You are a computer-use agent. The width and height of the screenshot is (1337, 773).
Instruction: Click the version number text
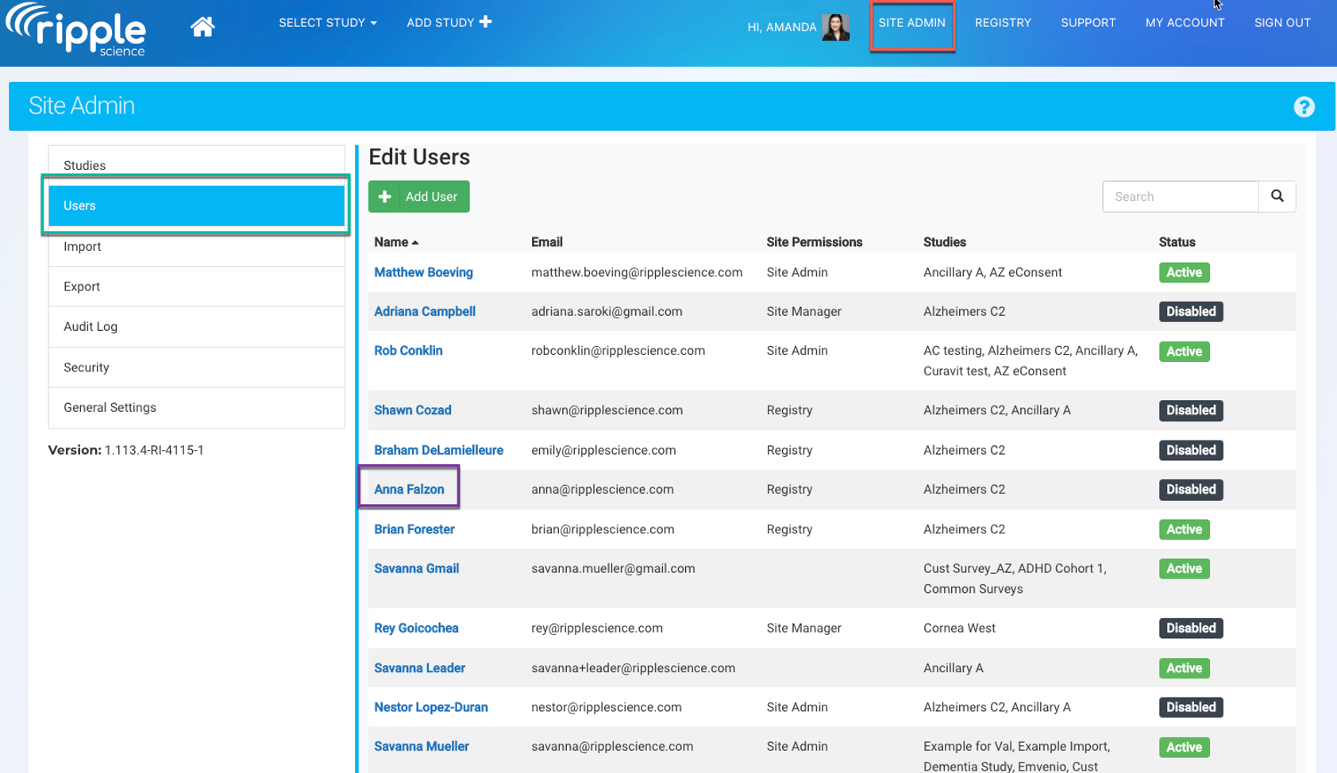coord(154,450)
